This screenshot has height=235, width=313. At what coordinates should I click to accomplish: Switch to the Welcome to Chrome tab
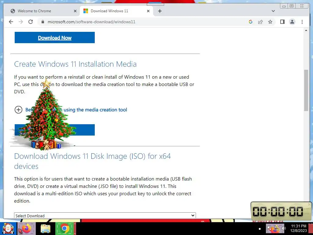click(x=42, y=11)
